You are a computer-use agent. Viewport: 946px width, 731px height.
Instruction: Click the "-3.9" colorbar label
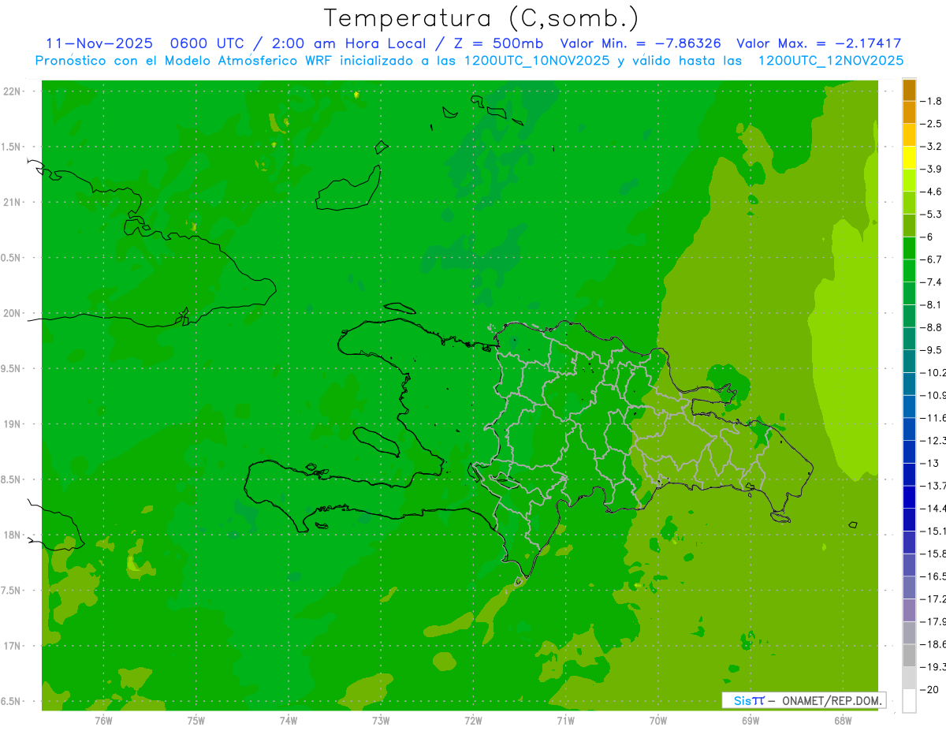(x=931, y=169)
